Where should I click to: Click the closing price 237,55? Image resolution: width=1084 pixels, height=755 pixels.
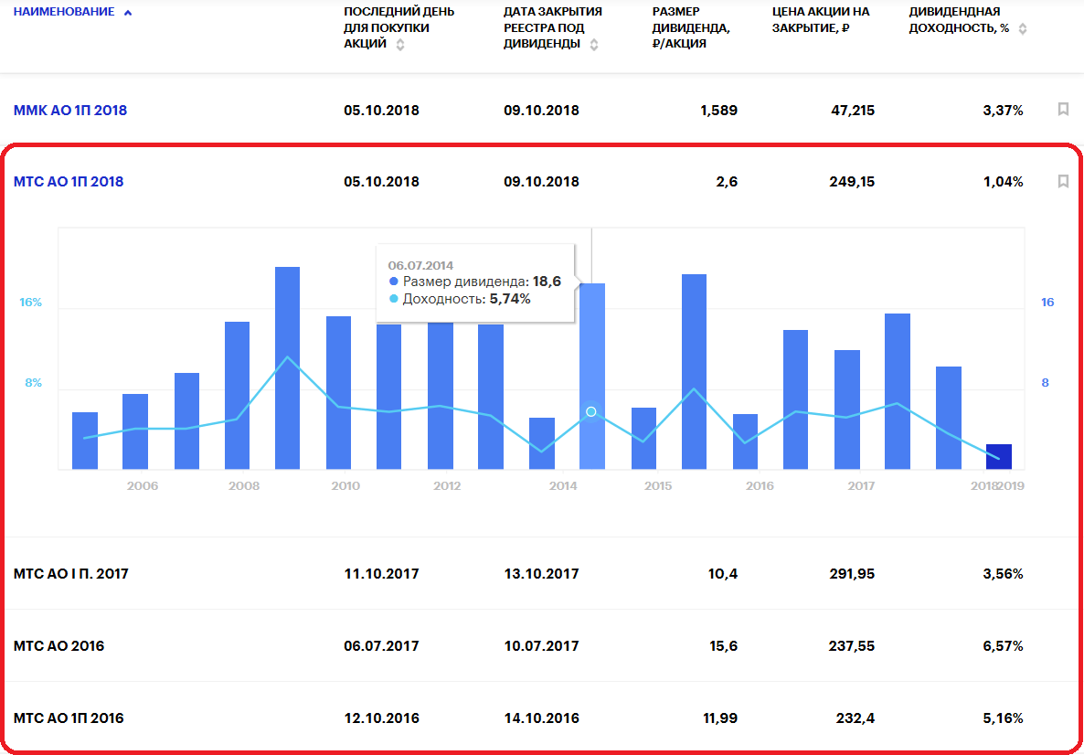click(x=852, y=646)
